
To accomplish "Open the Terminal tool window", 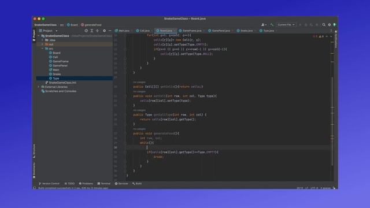I will [x=104, y=184].
